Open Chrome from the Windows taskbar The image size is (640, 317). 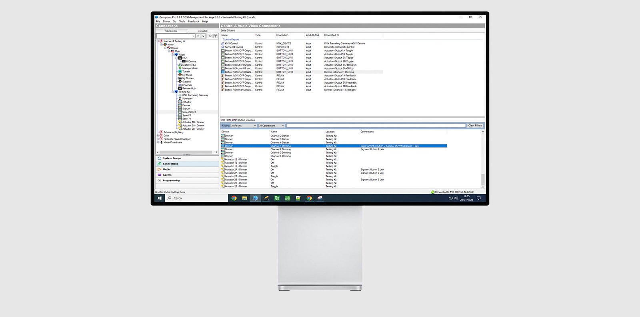(x=234, y=198)
